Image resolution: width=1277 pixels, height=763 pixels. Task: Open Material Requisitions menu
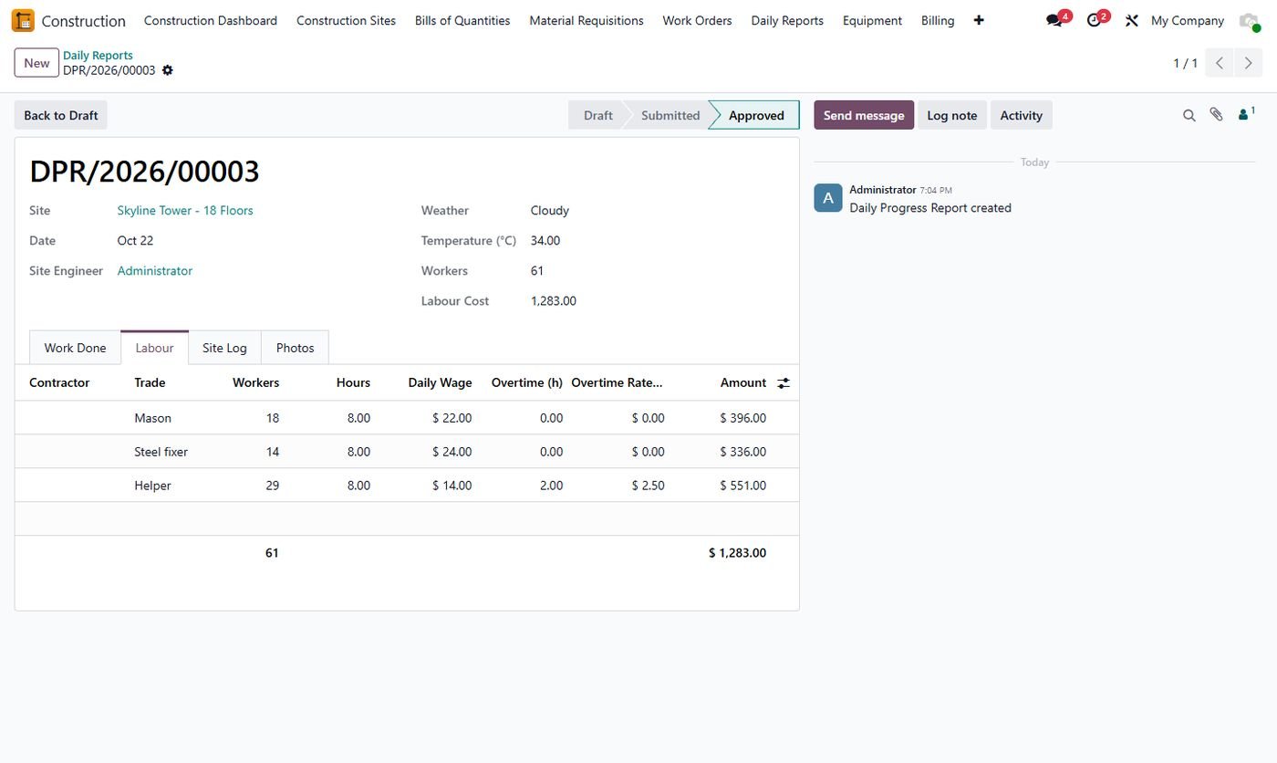coord(587,20)
